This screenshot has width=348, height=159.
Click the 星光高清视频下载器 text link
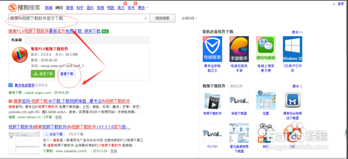click(x=239, y=149)
